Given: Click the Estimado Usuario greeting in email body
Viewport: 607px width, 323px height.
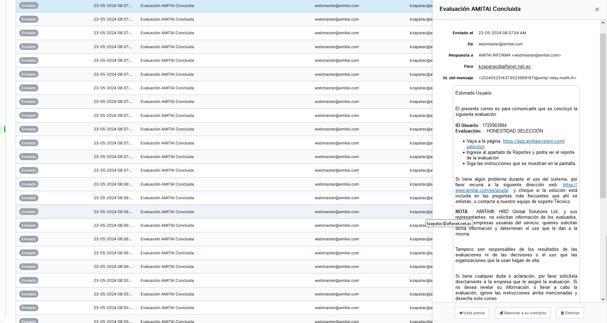Looking at the screenshot, I should click(473, 93).
